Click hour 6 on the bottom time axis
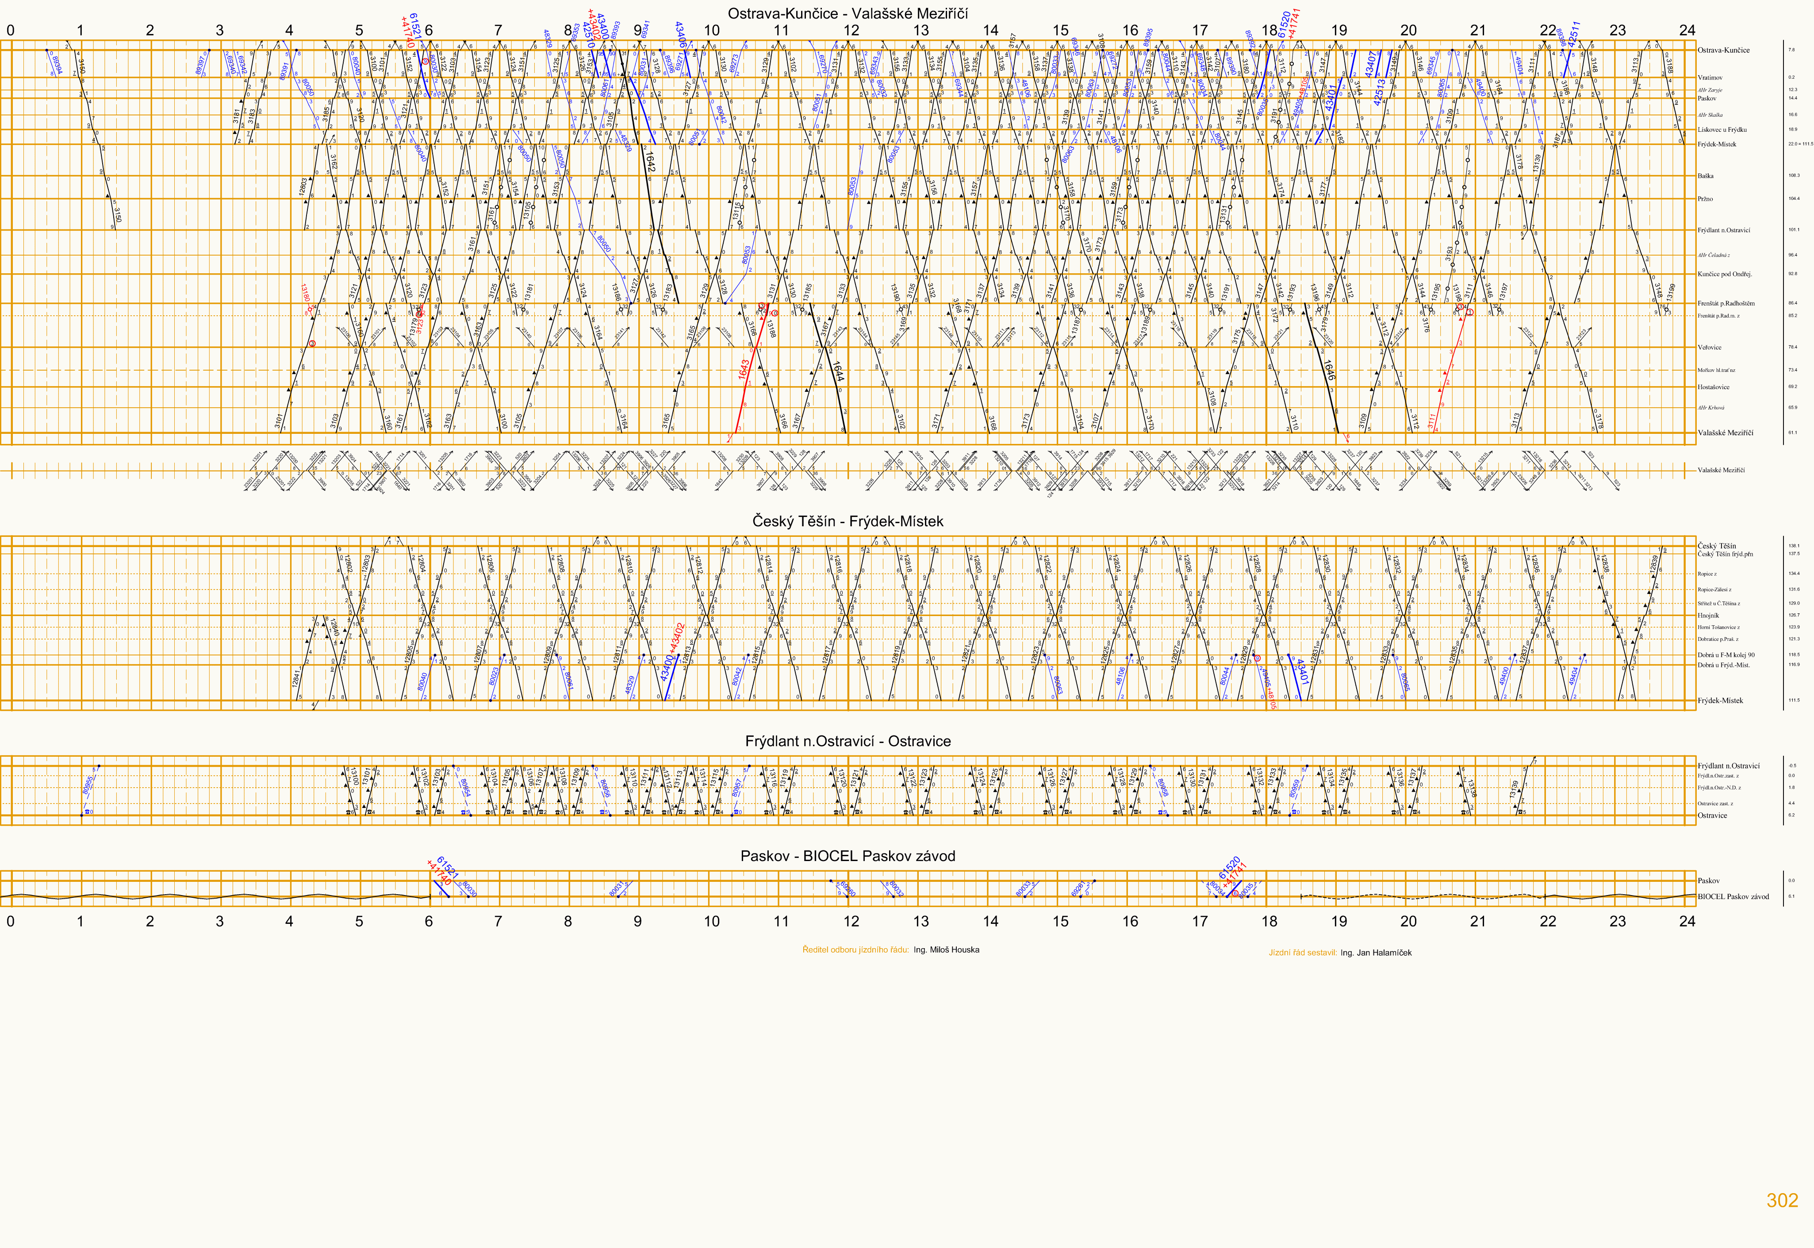Viewport: 1814px width, 1248px height. 429,921
